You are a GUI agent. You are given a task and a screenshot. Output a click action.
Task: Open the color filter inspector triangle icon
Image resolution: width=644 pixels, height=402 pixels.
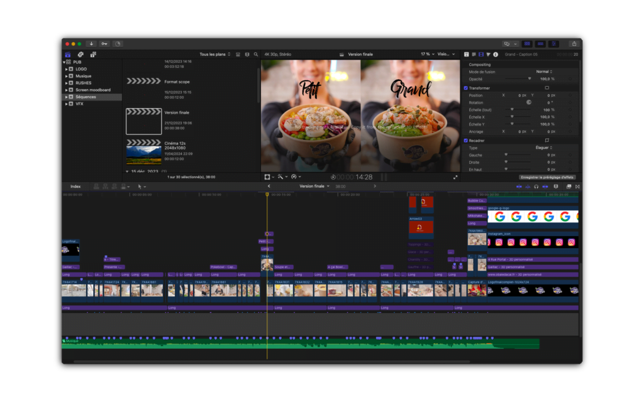488,54
